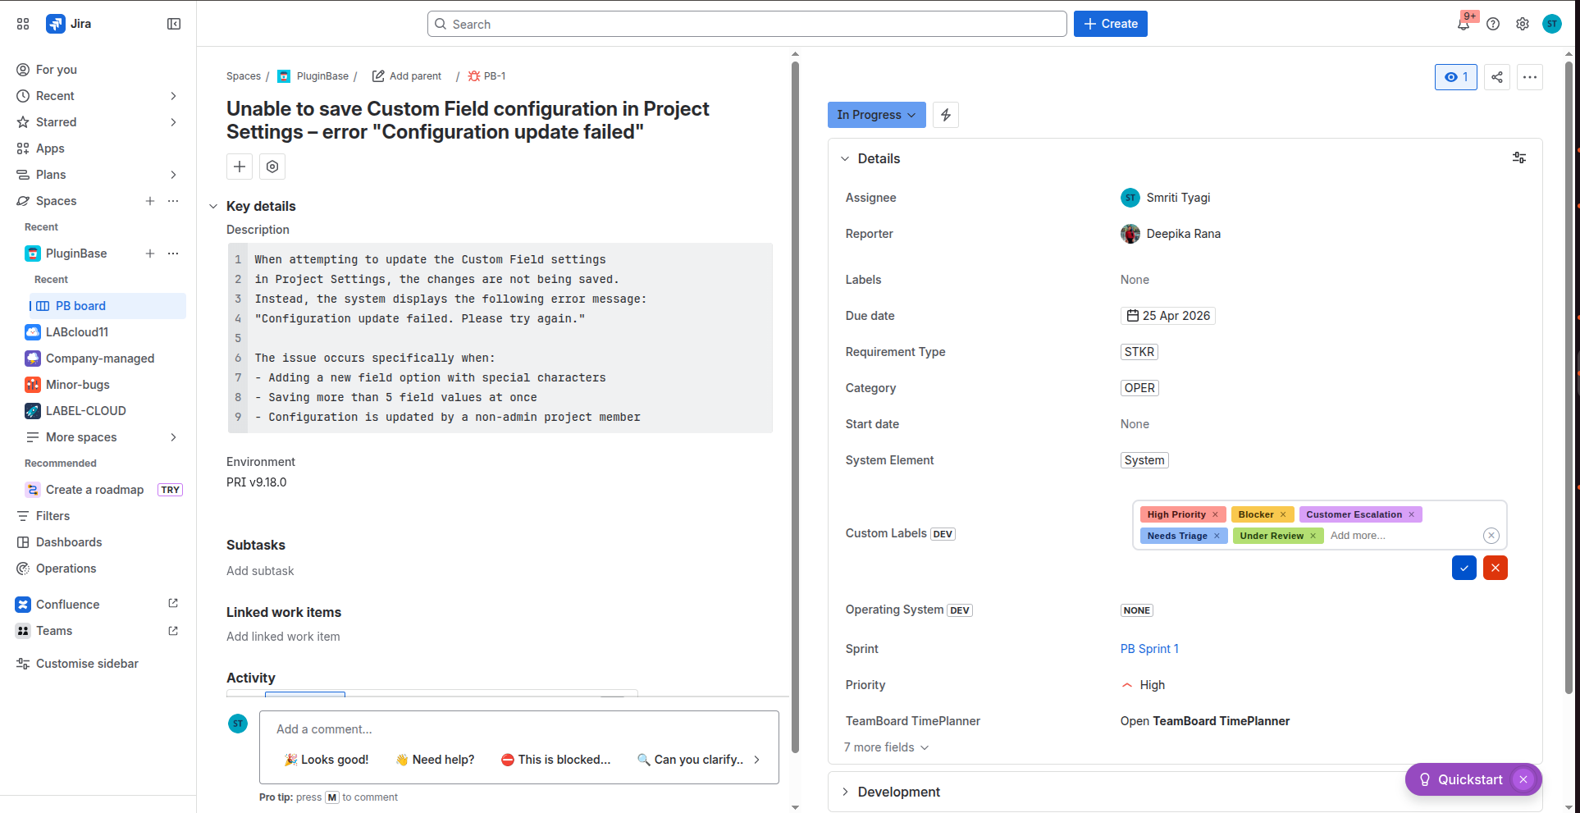
Task: Toggle the watch eye button
Action: (1456, 77)
